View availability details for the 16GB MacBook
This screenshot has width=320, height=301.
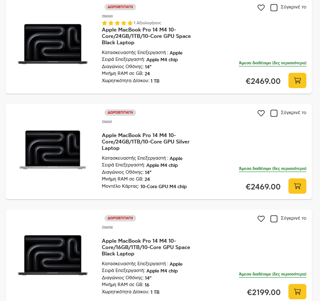[x=272, y=274]
